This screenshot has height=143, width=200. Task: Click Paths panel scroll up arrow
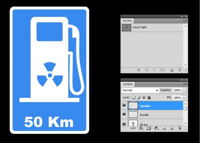(185, 26)
